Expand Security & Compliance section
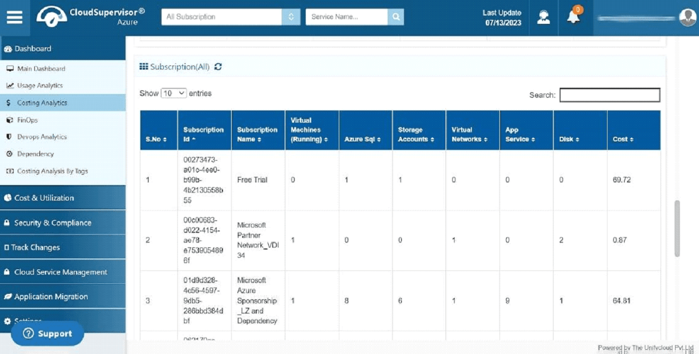The height and width of the screenshot is (354, 699). point(63,222)
